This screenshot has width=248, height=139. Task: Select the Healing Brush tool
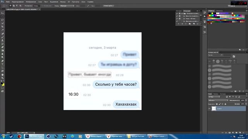[2, 34]
